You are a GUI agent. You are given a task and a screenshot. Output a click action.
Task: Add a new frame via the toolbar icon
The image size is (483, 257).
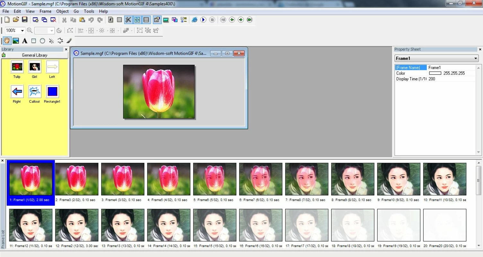(x=36, y=20)
